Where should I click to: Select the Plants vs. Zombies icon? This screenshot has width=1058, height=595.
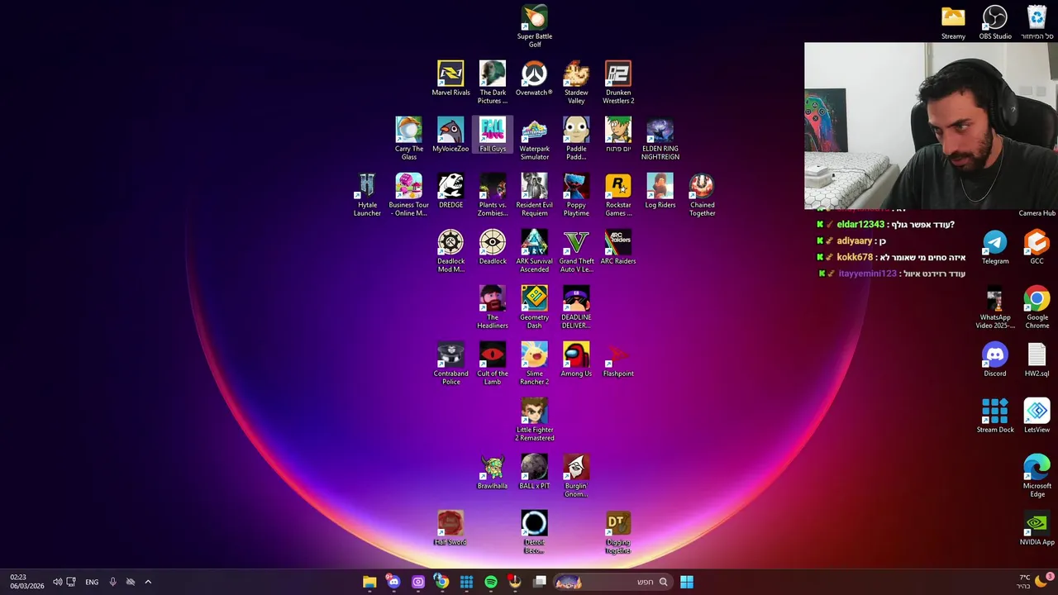pyautogui.click(x=493, y=194)
